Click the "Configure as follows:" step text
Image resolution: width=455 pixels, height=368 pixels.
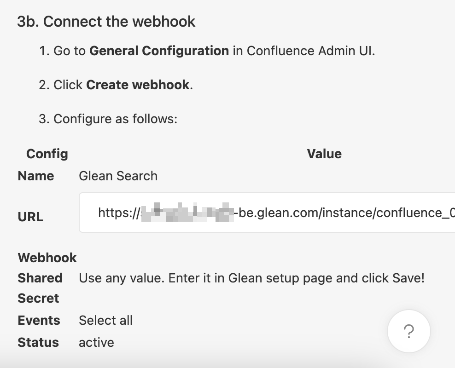pos(115,119)
